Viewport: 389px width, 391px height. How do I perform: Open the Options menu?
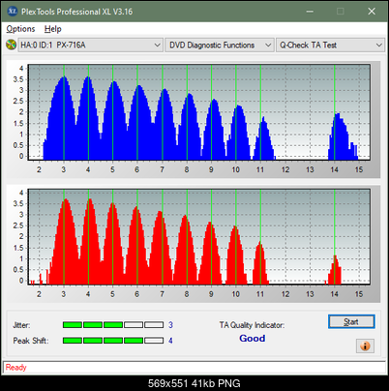[20, 29]
